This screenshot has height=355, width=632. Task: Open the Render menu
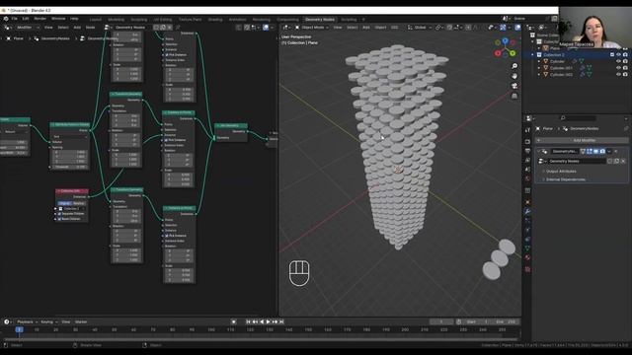coord(39,19)
